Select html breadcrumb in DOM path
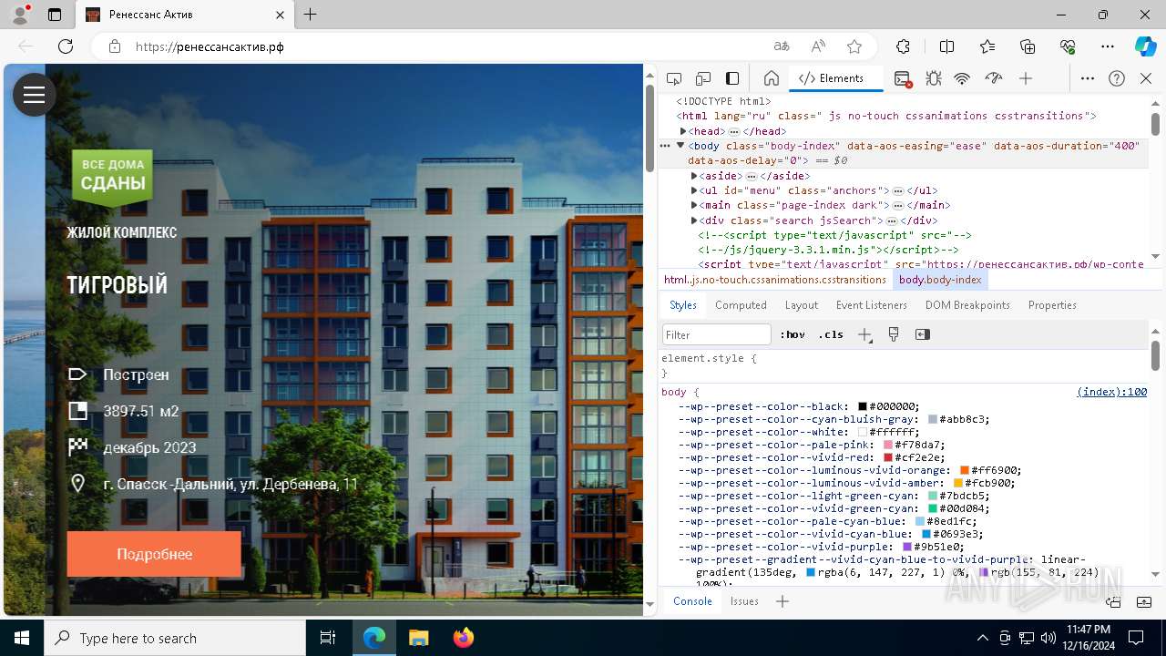 [x=775, y=280]
